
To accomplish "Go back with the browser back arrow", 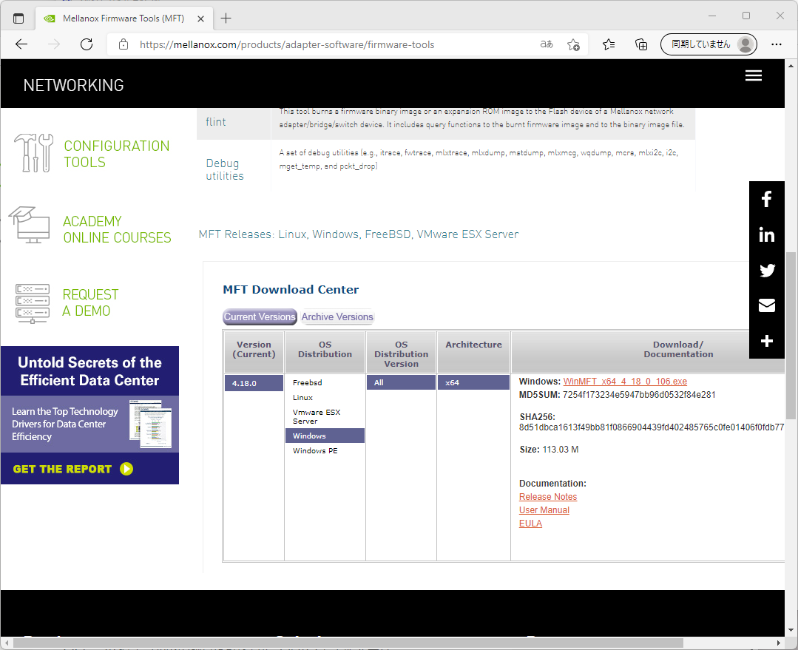I will click(x=21, y=44).
